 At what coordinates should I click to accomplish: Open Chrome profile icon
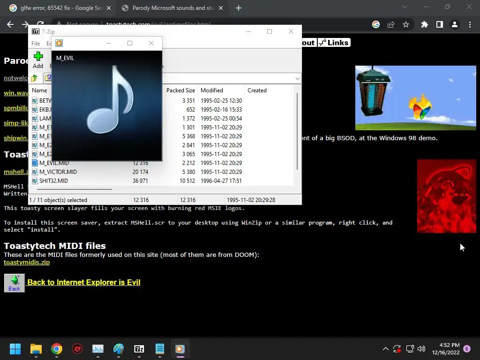pos(455,24)
